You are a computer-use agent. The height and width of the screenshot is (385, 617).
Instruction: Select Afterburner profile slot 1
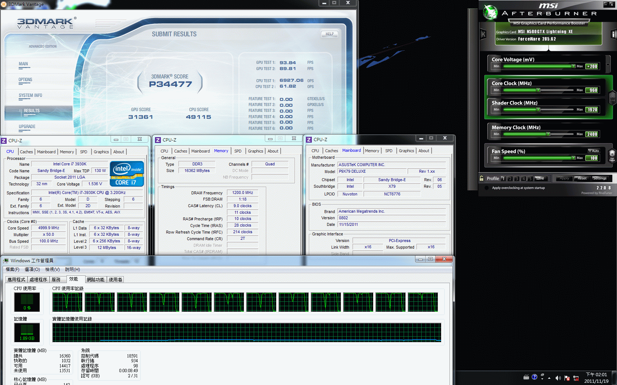coord(504,179)
